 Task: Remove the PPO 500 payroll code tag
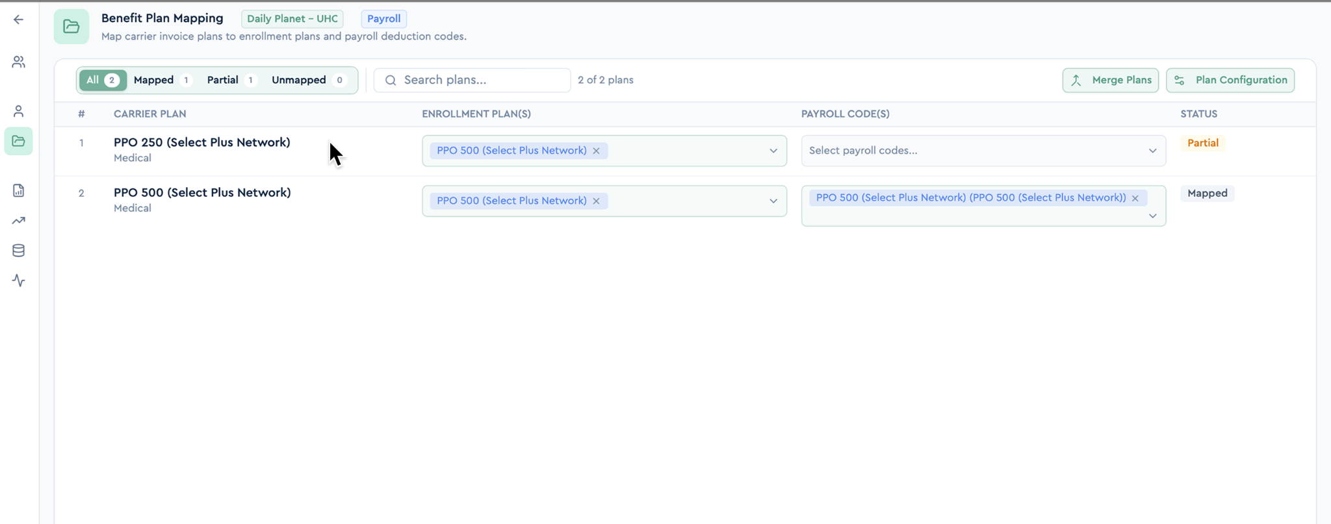click(1135, 198)
